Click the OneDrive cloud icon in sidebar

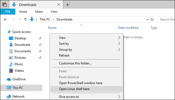[x=9, y=79]
